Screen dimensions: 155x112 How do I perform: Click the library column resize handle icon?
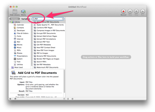[64, 99]
